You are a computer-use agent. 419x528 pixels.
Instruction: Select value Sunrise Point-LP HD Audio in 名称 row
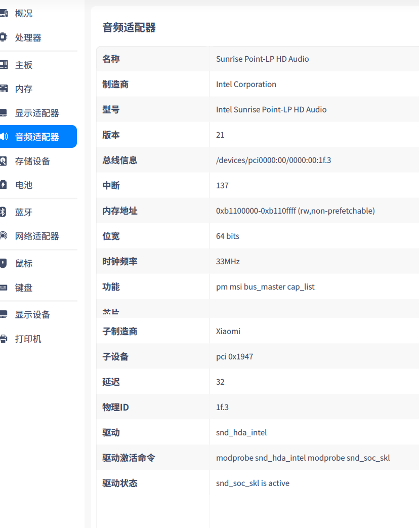pos(262,59)
